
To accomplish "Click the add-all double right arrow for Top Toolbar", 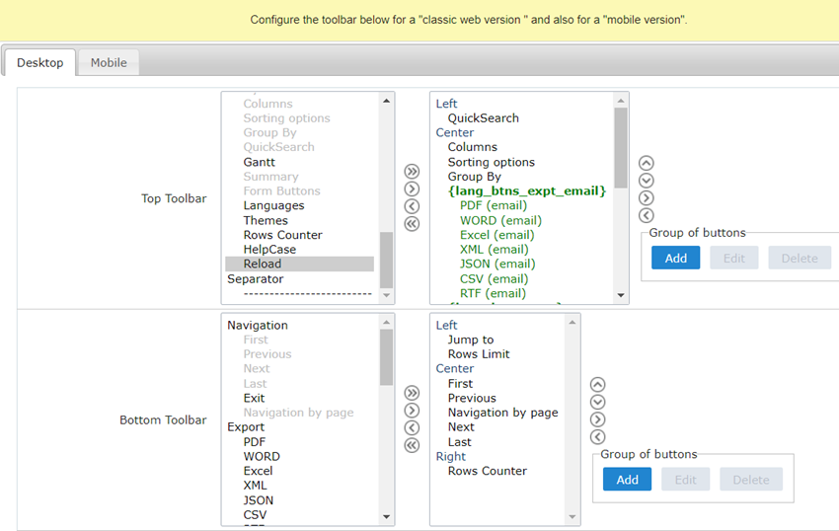I will [412, 172].
